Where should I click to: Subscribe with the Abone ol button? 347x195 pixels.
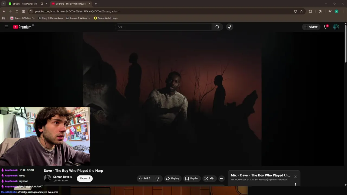(85, 178)
